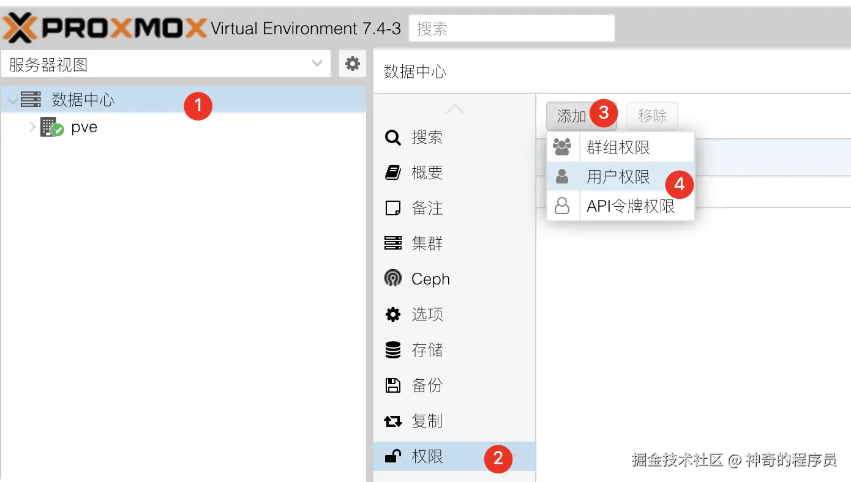Select 群组权限 from the menu

[618, 147]
